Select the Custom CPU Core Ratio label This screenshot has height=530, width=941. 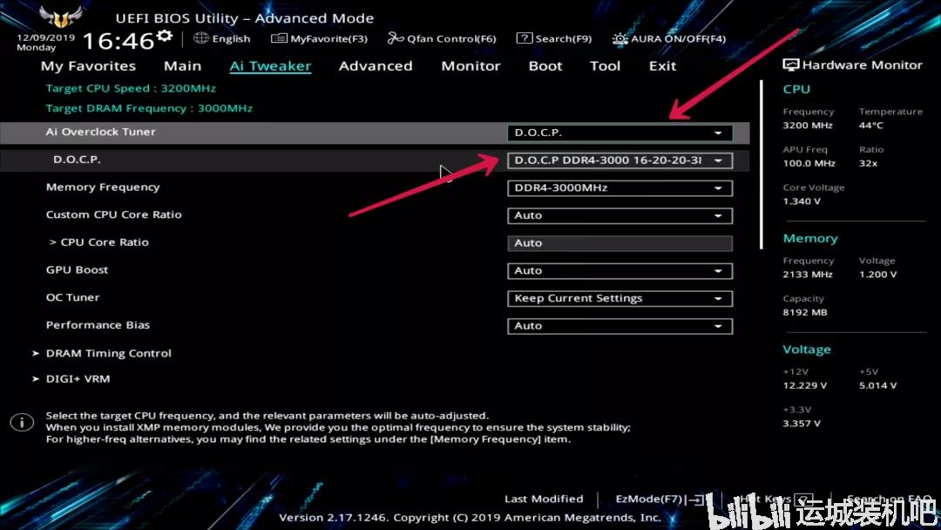[113, 214]
